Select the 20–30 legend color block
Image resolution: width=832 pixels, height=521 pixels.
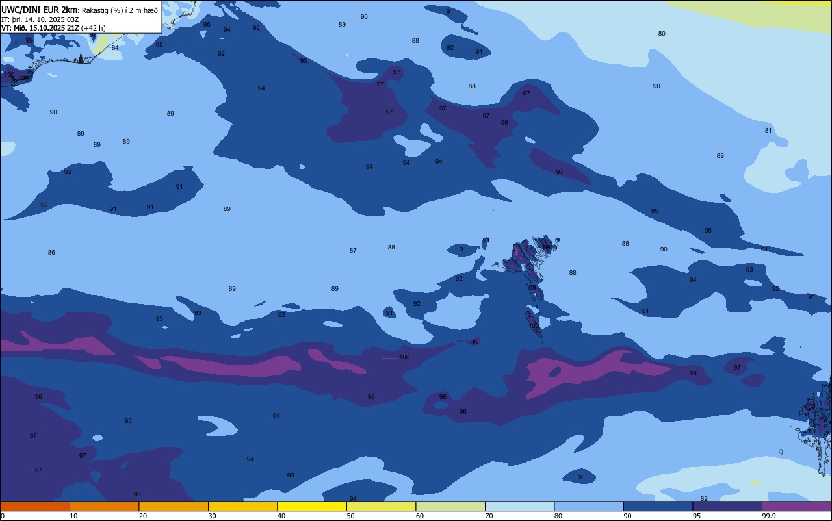(174, 506)
